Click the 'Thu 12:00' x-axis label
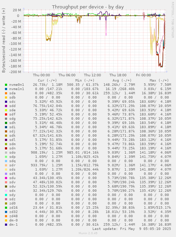The image size is (176, 237). [x=92, y=75]
